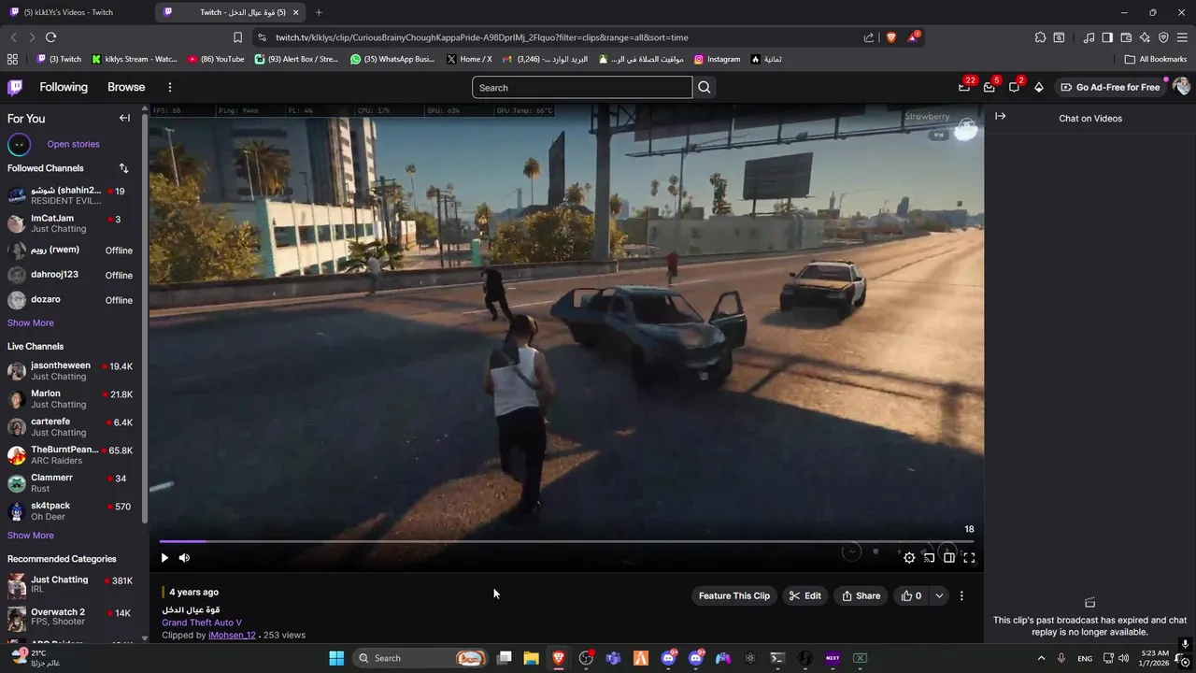Open sk4tpack Oh Deer channel

click(70, 511)
